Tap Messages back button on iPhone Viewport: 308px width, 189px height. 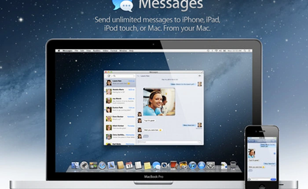click(x=251, y=141)
